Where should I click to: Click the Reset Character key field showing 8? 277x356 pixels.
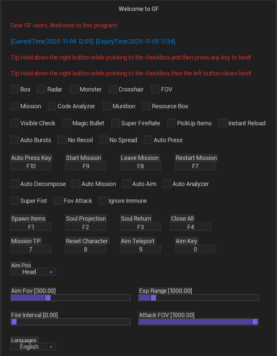(x=86, y=249)
